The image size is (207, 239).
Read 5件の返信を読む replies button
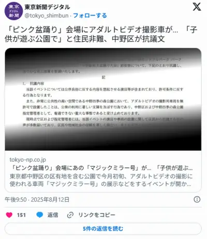coord(103,229)
